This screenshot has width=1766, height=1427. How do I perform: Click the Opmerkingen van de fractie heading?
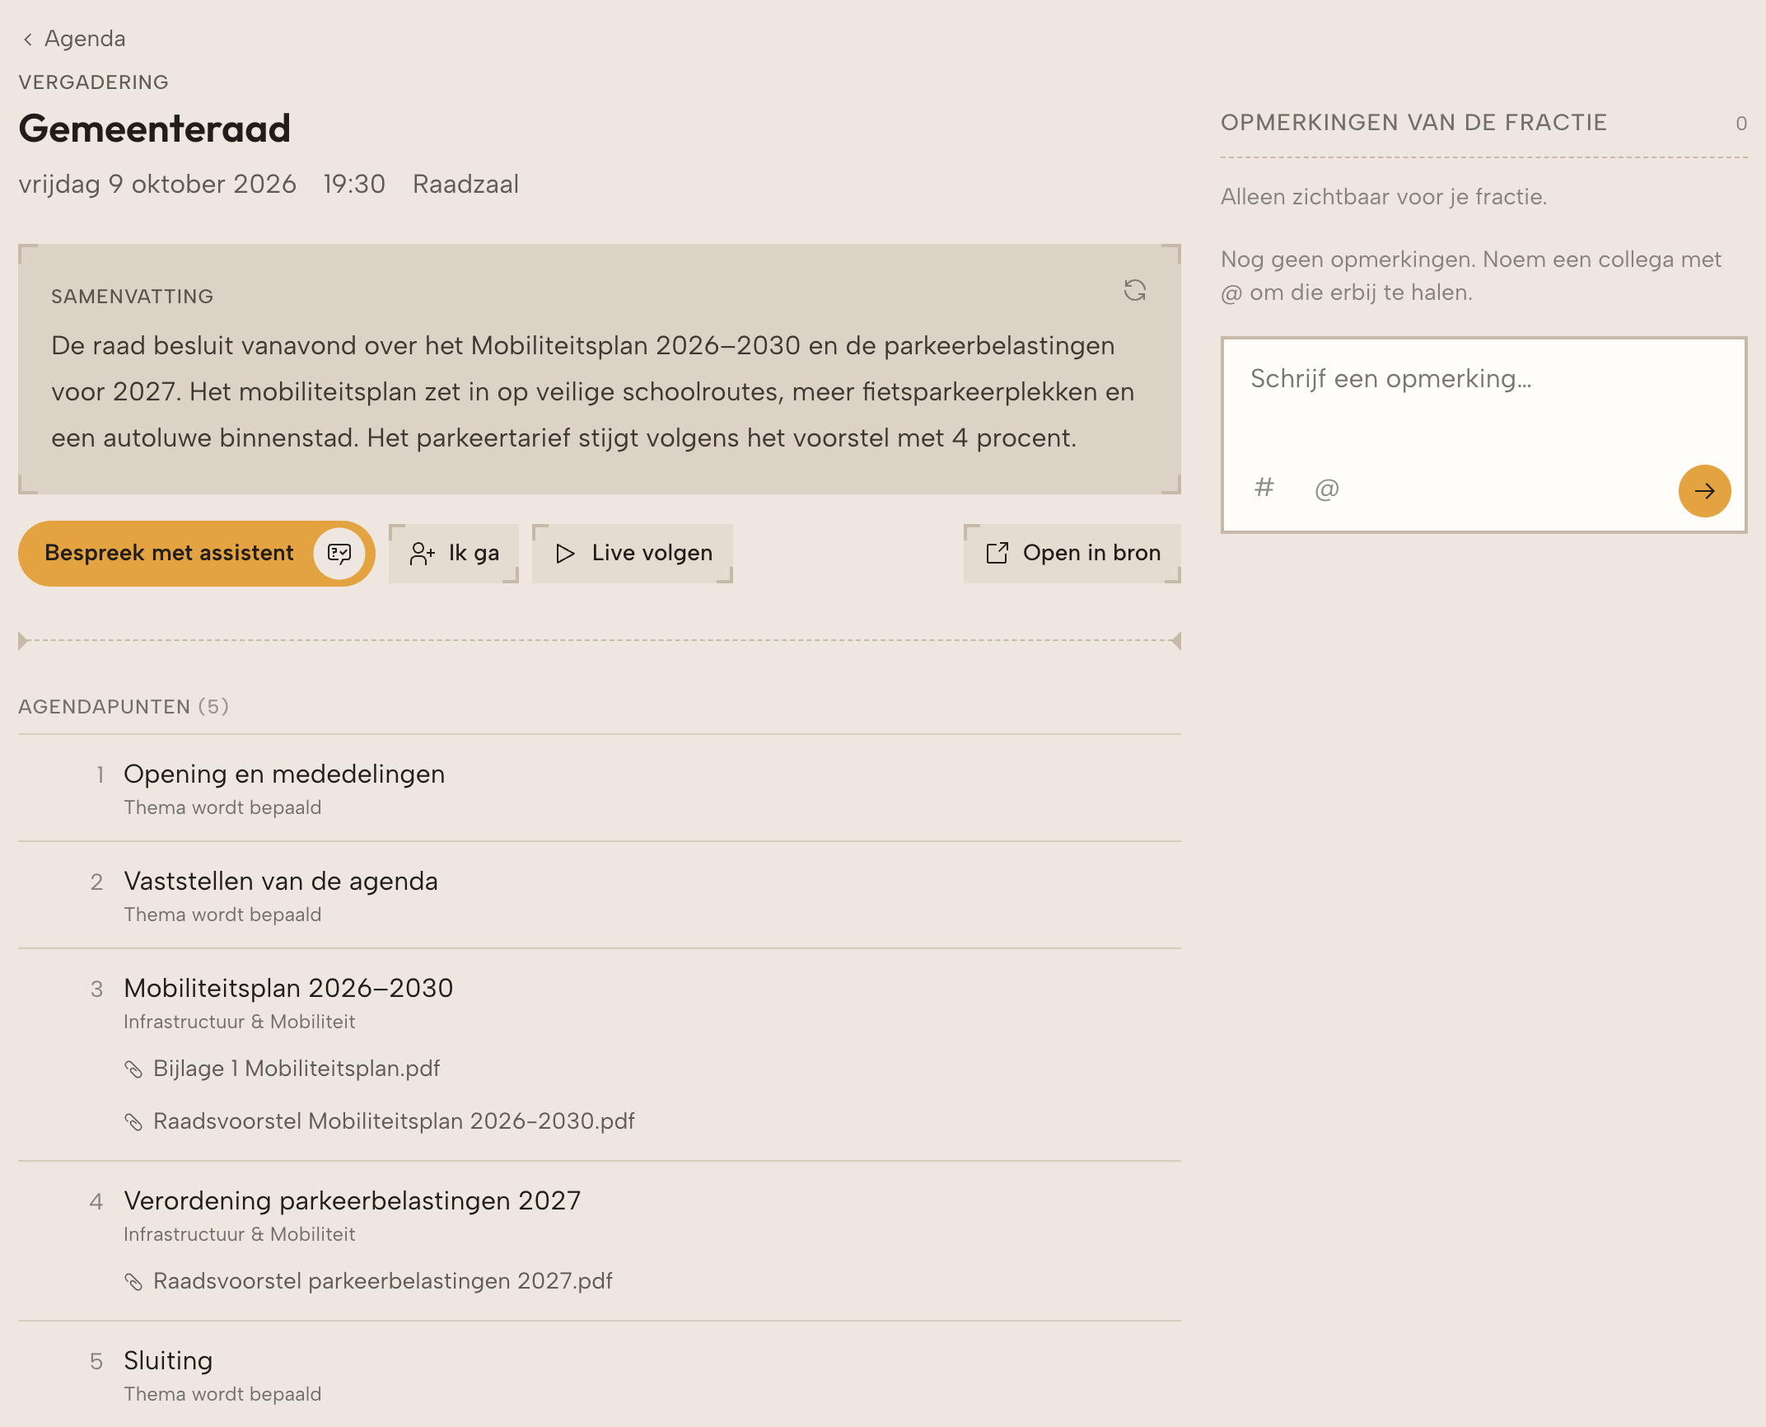coord(1413,123)
